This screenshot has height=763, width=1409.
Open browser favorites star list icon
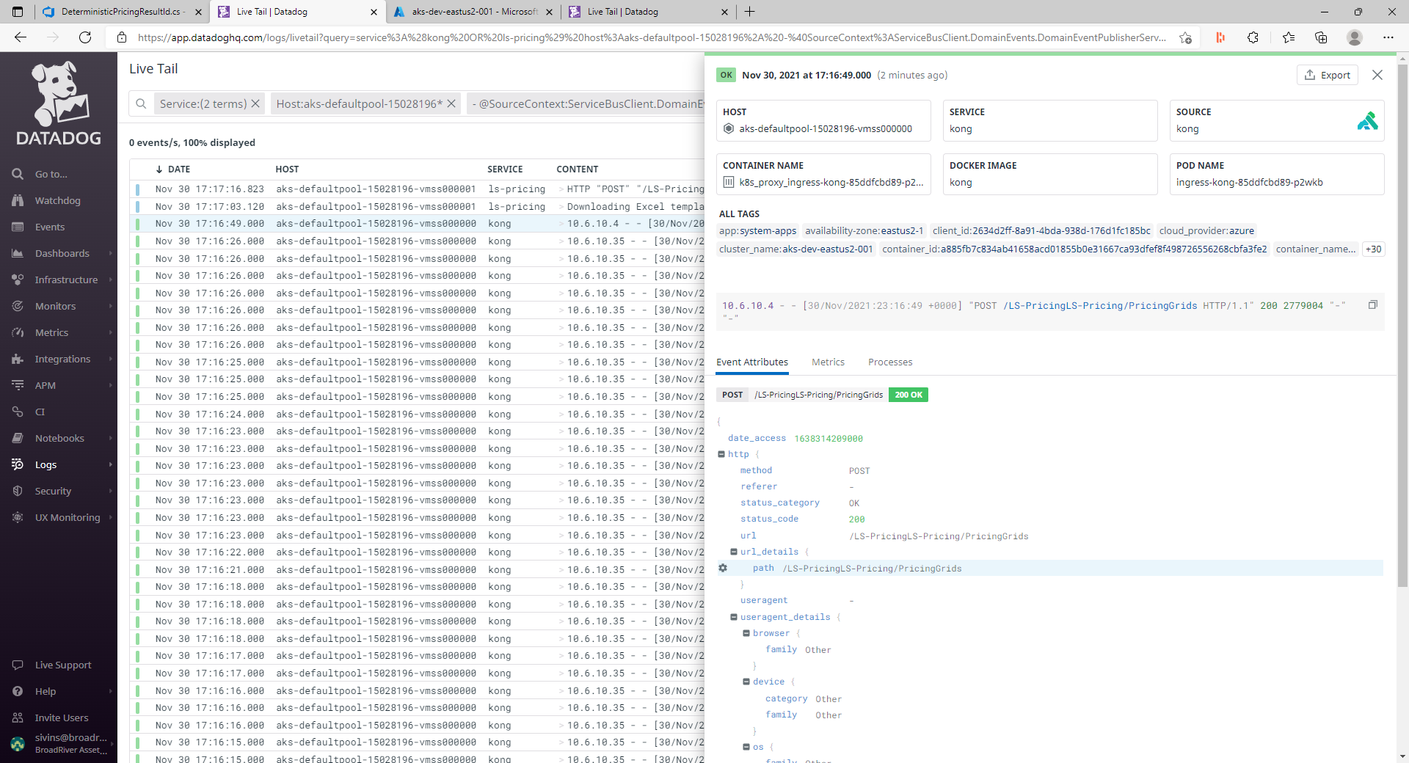(x=1288, y=37)
